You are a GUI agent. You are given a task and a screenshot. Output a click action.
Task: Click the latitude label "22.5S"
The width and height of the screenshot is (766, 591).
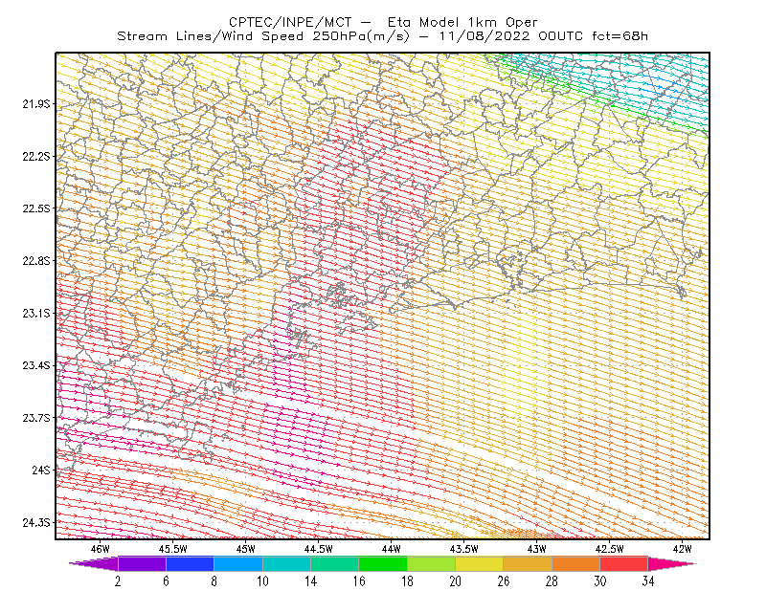point(36,208)
